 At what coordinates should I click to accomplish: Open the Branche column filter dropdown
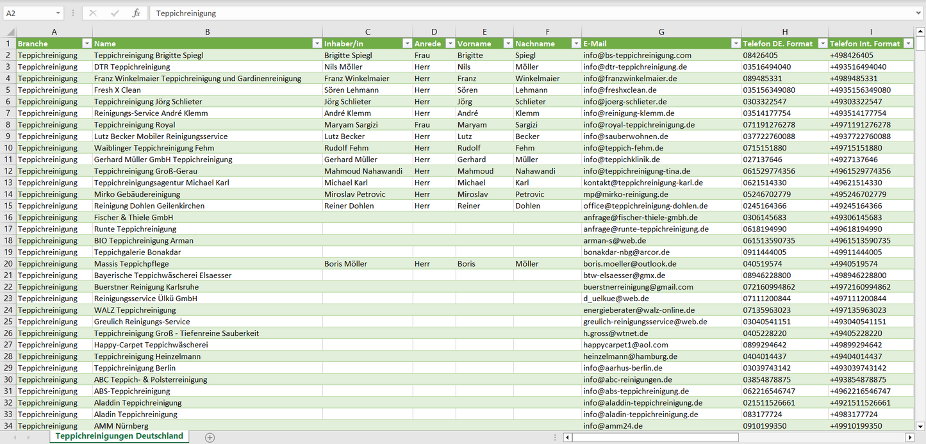coord(87,44)
